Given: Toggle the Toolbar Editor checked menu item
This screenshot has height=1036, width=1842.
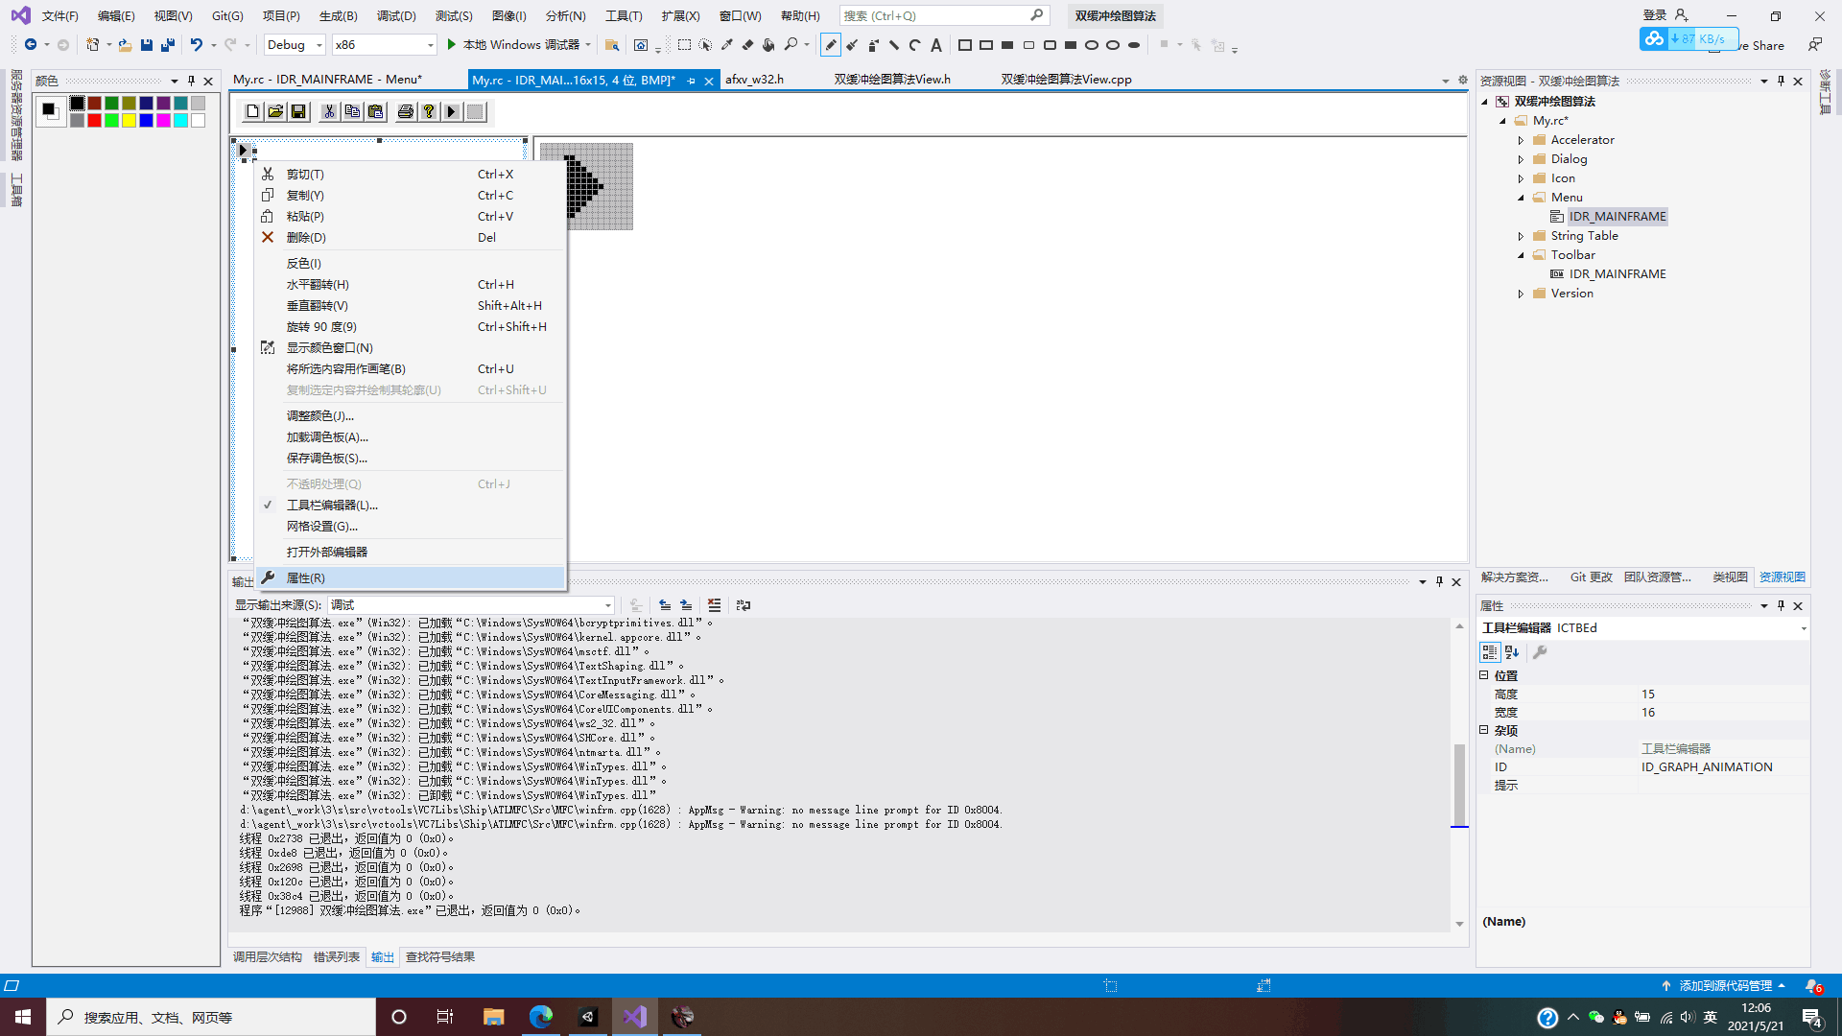Looking at the screenshot, I should coord(332,505).
